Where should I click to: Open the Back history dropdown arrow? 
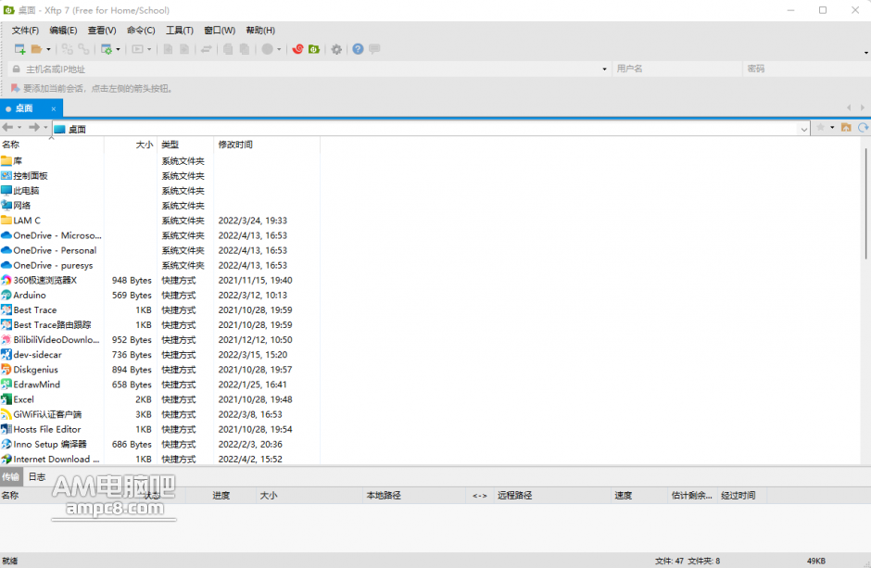pyautogui.click(x=19, y=128)
